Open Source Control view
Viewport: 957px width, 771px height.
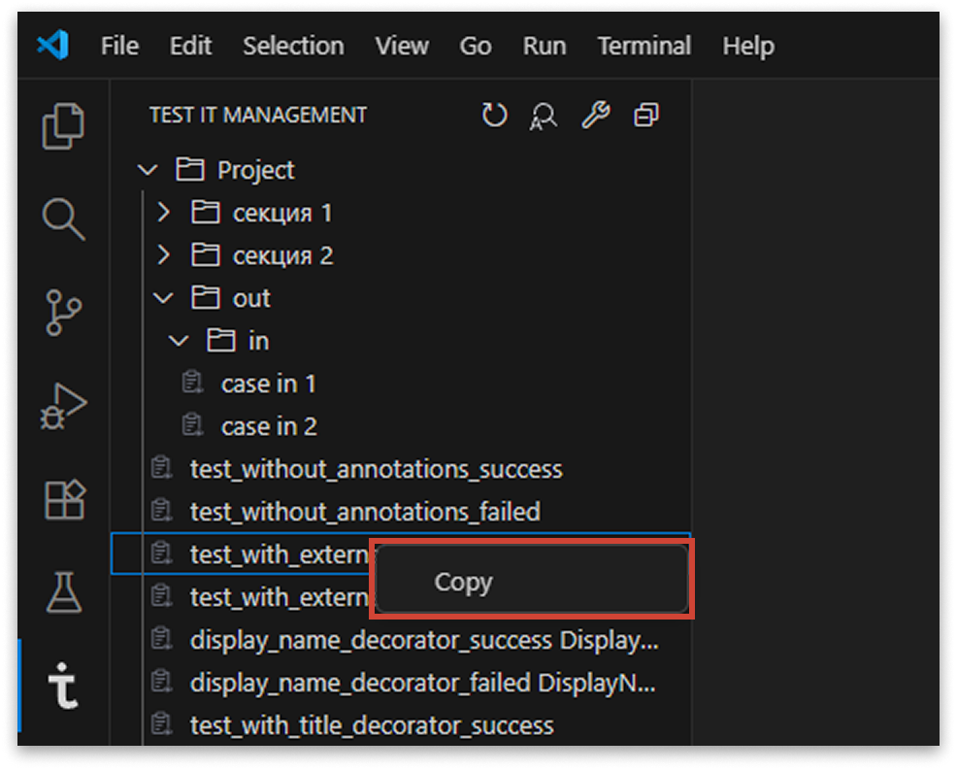64,312
